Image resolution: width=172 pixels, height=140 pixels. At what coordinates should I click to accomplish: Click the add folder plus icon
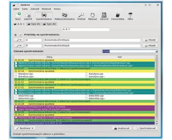tap(15, 35)
